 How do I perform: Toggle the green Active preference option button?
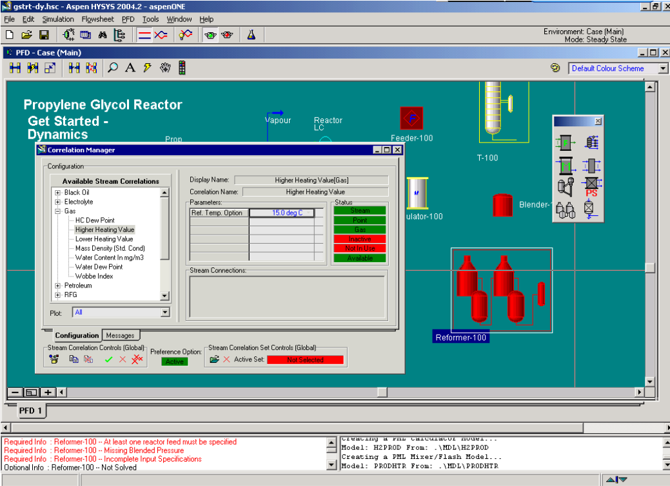click(x=175, y=362)
